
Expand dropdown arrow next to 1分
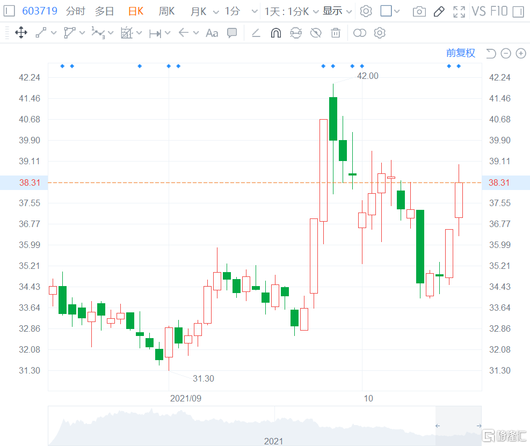tap(255, 12)
